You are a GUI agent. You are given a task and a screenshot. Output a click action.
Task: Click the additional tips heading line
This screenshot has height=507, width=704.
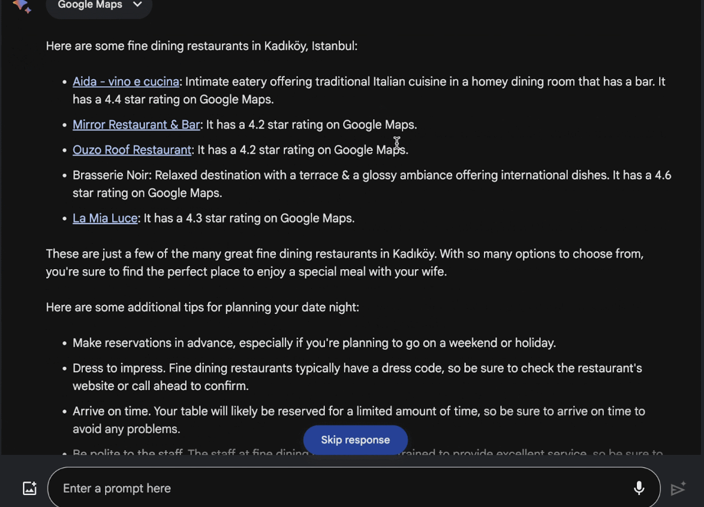point(203,307)
